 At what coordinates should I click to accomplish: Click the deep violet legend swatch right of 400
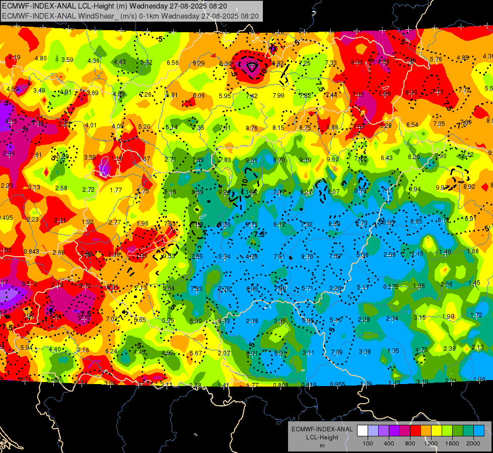click(394, 431)
